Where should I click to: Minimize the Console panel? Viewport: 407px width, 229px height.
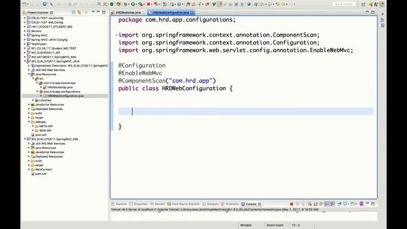click(368, 204)
